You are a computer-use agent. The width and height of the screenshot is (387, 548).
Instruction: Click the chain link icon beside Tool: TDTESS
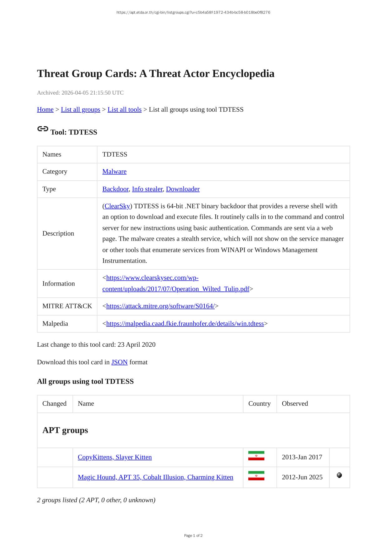[x=43, y=129]
